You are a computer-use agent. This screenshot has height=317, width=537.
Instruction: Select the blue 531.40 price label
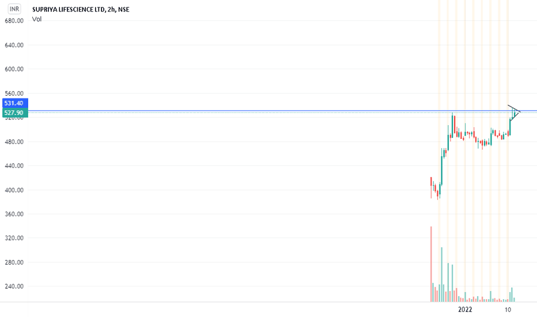[x=15, y=103]
